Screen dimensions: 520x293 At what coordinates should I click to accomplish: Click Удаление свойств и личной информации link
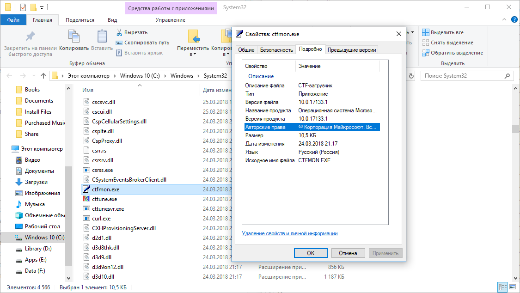point(289,233)
